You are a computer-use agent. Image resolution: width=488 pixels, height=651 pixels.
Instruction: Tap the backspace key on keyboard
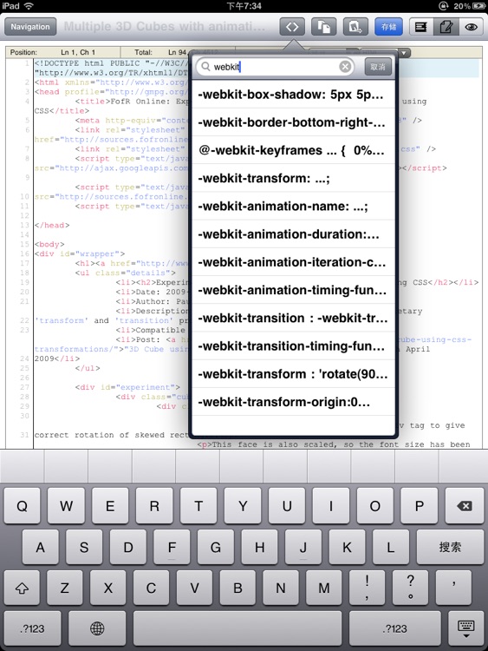pos(464,506)
